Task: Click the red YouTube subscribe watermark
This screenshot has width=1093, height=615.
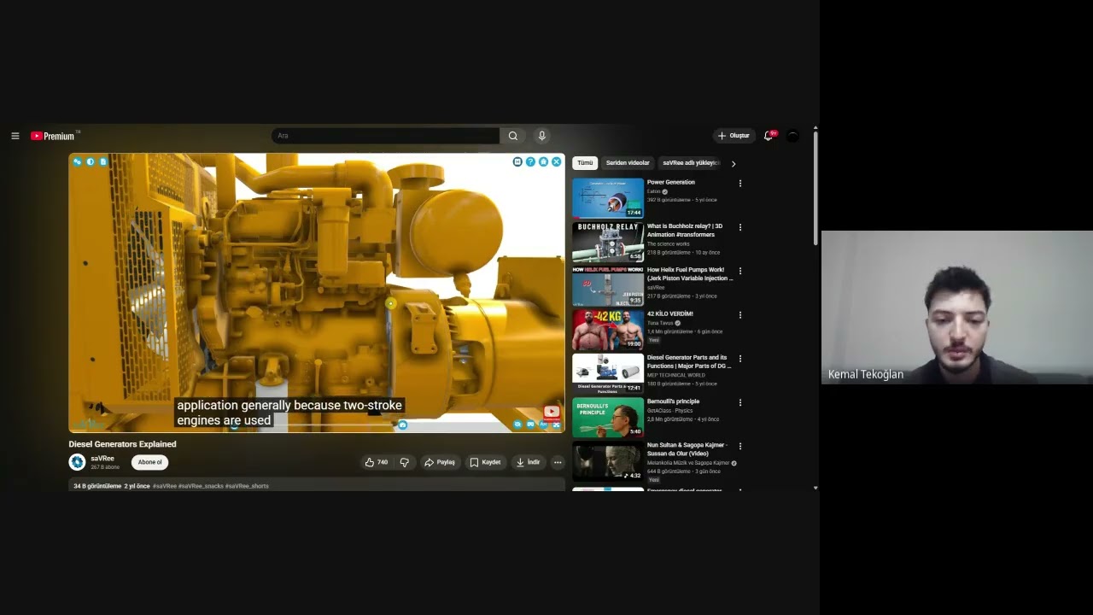Action: pyautogui.click(x=552, y=412)
